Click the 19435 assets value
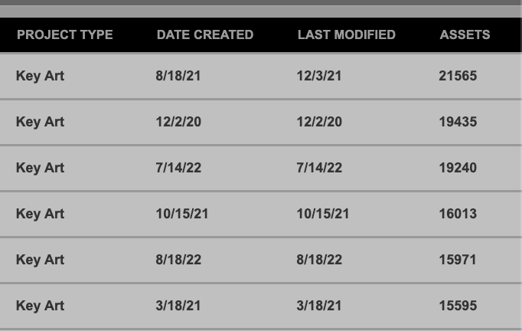522x331 pixels. click(x=458, y=122)
